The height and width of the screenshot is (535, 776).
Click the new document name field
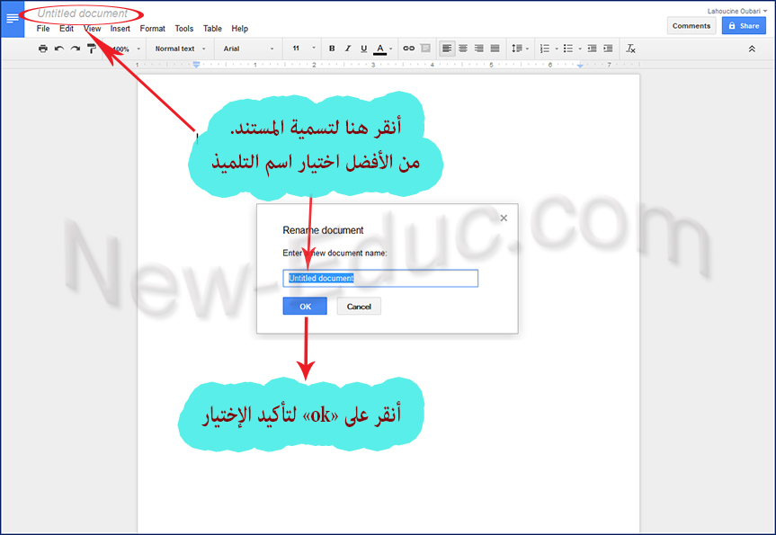tap(380, 279)
